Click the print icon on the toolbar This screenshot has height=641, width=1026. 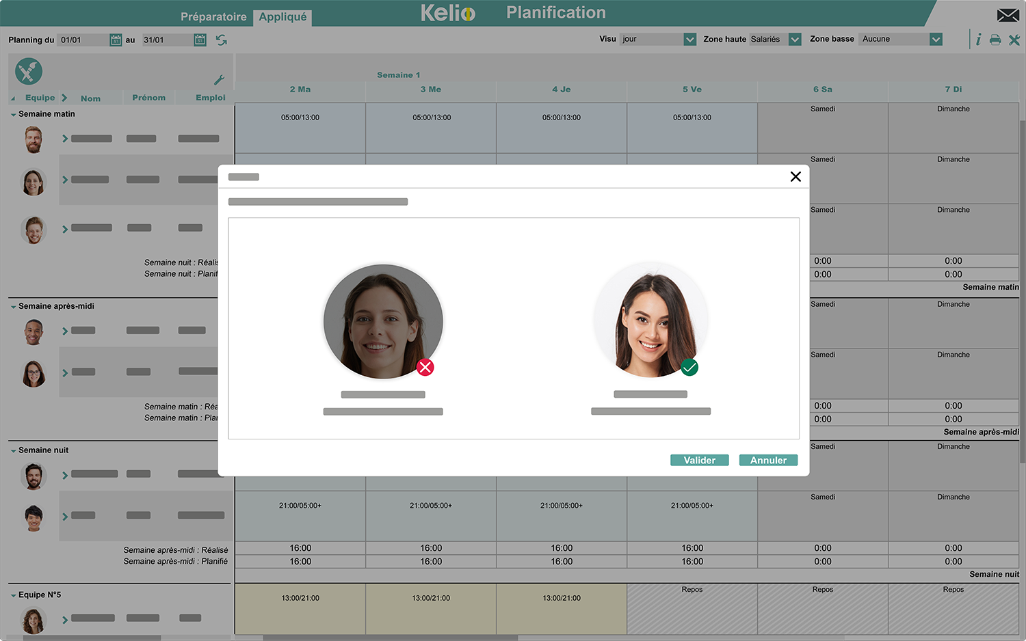click(x=995, y=40)
